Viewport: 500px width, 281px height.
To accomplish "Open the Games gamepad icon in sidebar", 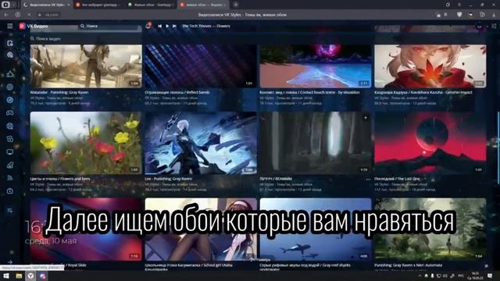I will tap(10, 112).
